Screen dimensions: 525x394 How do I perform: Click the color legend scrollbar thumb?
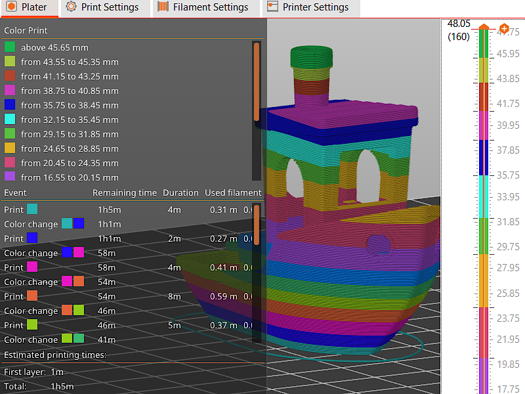point(257,81)
